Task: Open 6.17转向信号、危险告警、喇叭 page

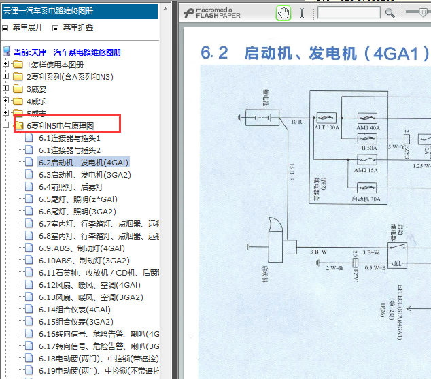Action: (99, 346)
